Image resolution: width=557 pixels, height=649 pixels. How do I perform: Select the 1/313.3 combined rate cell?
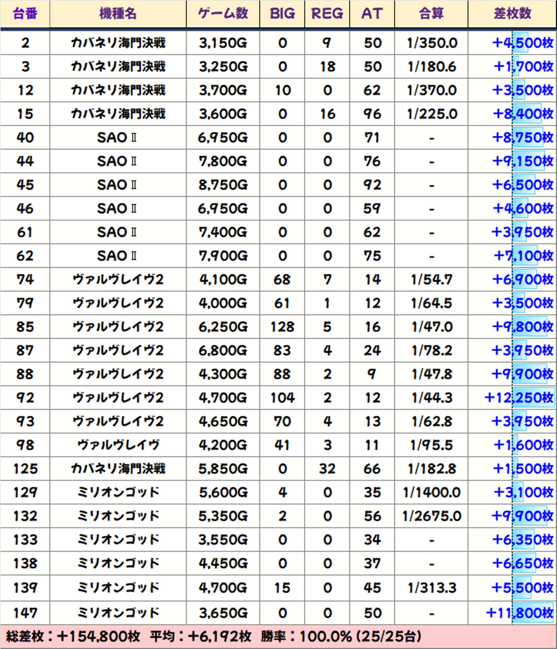(432, 588)
